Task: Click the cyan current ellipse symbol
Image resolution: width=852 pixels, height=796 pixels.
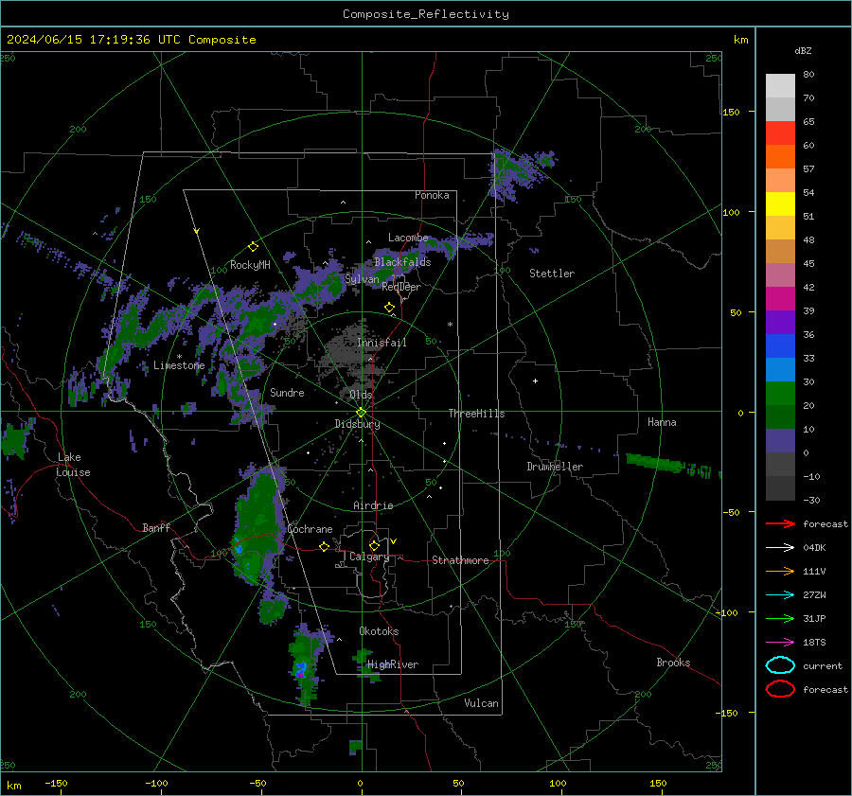Action: pyautogui.click(x=780, y=665)
